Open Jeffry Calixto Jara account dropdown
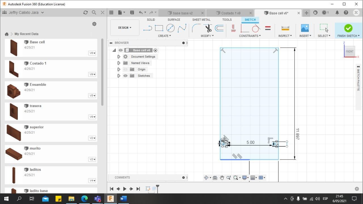The width and height of the screenshot is (363, 204). tap(26, 12)
